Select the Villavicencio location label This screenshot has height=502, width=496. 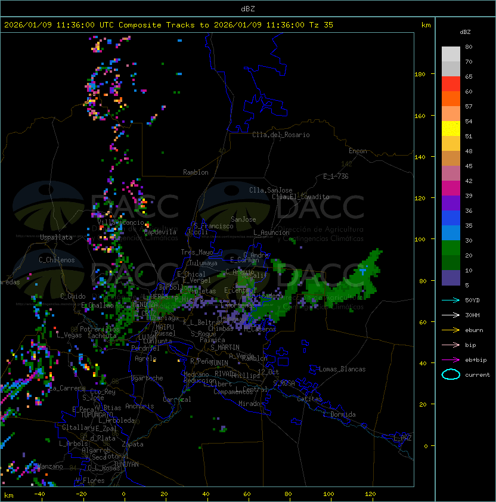point(121,222)
